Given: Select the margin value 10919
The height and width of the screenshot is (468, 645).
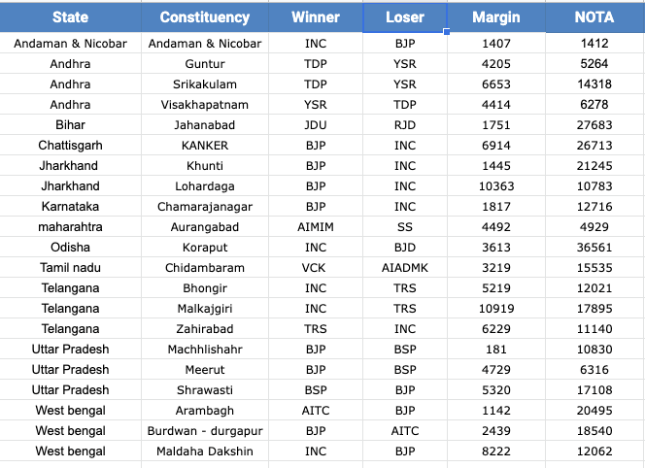Looking at the screenshot, I should [495, 309].
